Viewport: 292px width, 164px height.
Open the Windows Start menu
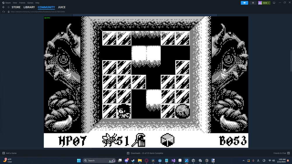tap(79, 160)
